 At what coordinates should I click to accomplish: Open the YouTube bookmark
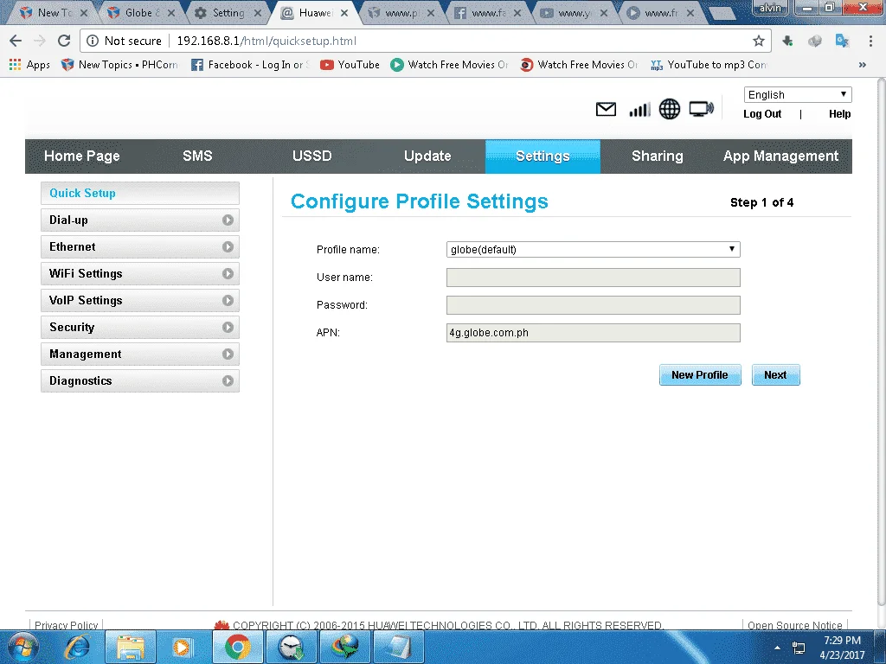tap(350, 65)
